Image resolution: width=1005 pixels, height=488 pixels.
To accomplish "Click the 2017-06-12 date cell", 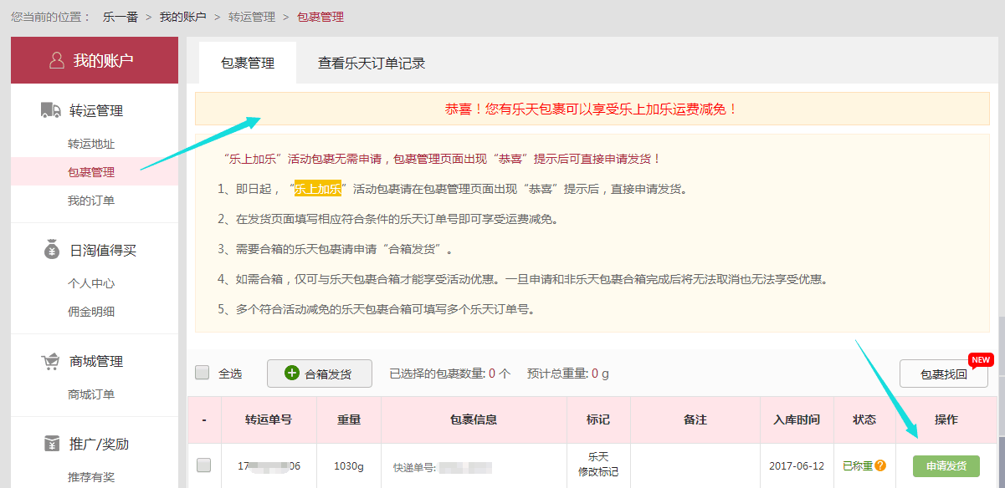I will tap(797, 466).
